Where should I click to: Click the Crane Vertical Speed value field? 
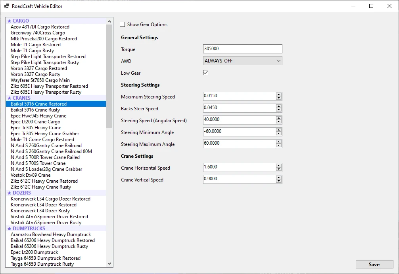point(239,180)
